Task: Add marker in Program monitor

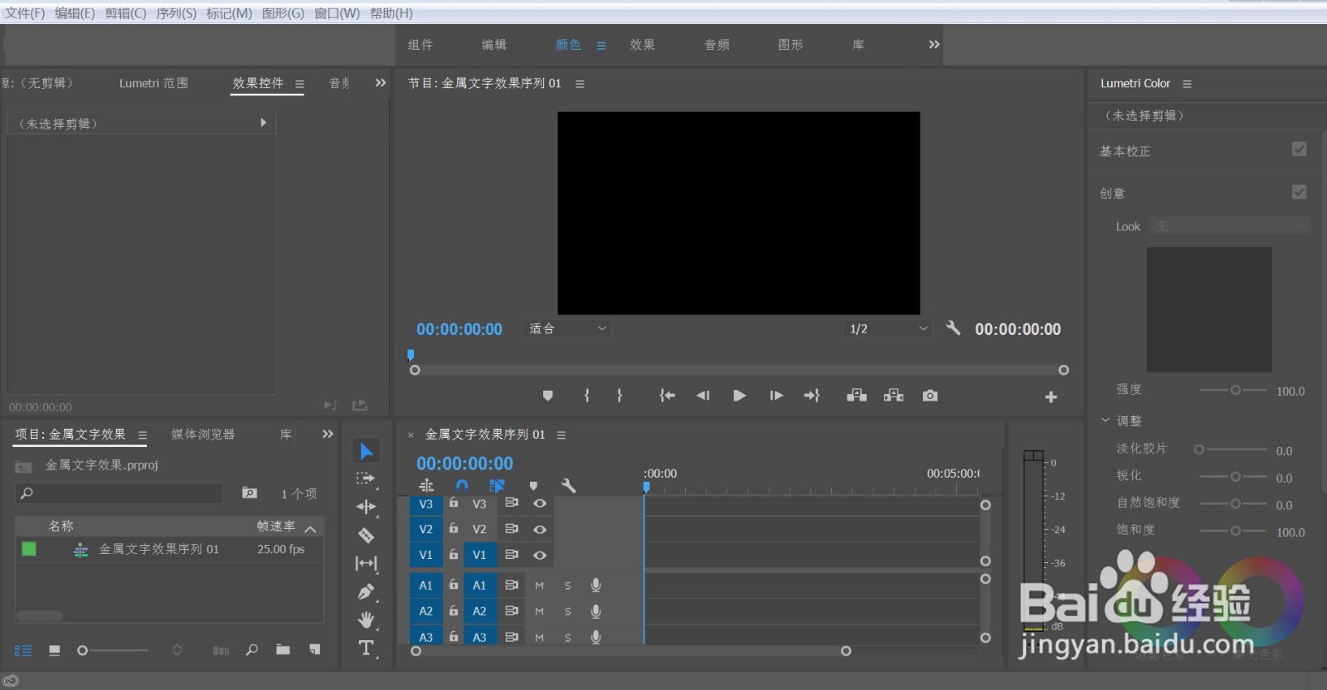Action: [x=547, y=396]
